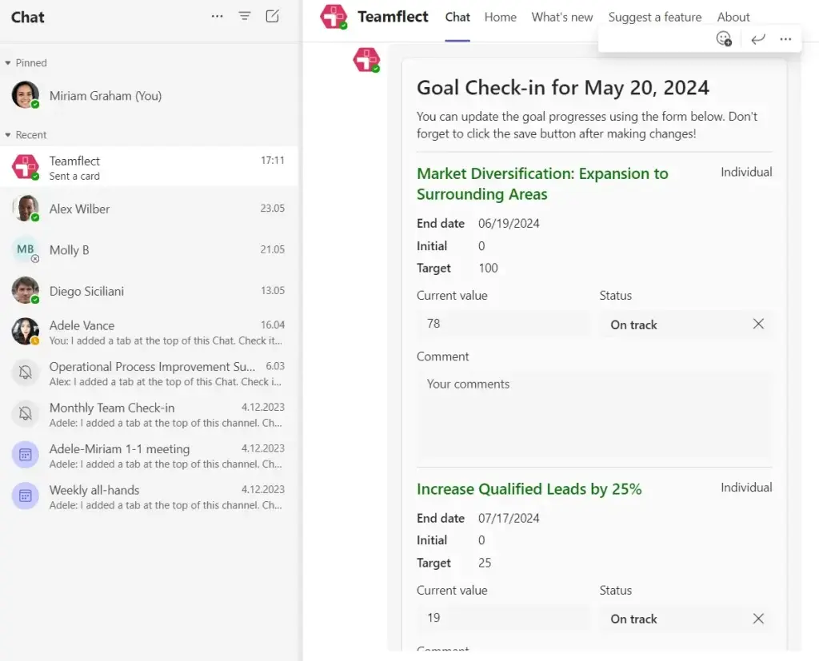Go to Suggest a feature tab
This screenshot has width=819, height=661.
(654, 18)
